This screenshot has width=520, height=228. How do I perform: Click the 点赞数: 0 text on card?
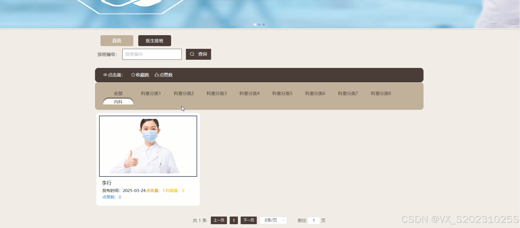(112, 197)
